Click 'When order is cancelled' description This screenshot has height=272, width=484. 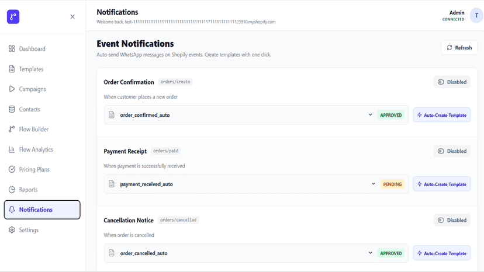pos(129,235)
